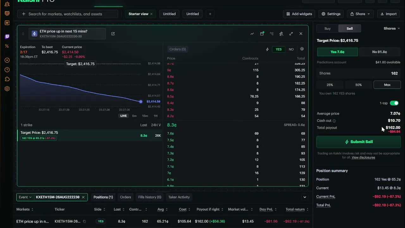Click the calendar icon with the green dot
The width and height of the screenshot is (405, 228).
[x=262, y=34]
